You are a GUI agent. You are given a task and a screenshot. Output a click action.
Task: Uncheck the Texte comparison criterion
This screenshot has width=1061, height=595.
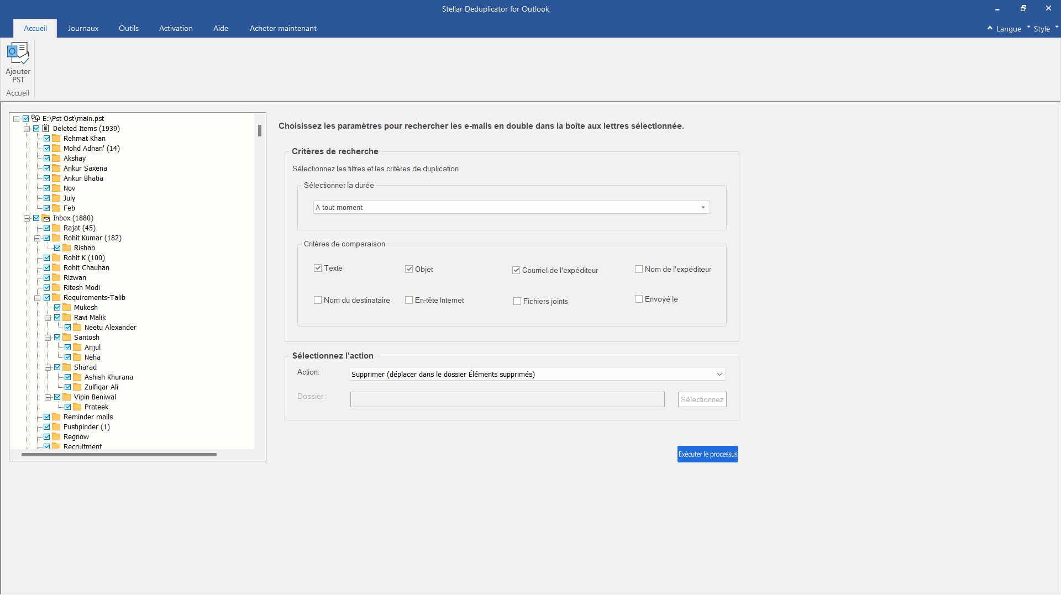click(318, 268)
